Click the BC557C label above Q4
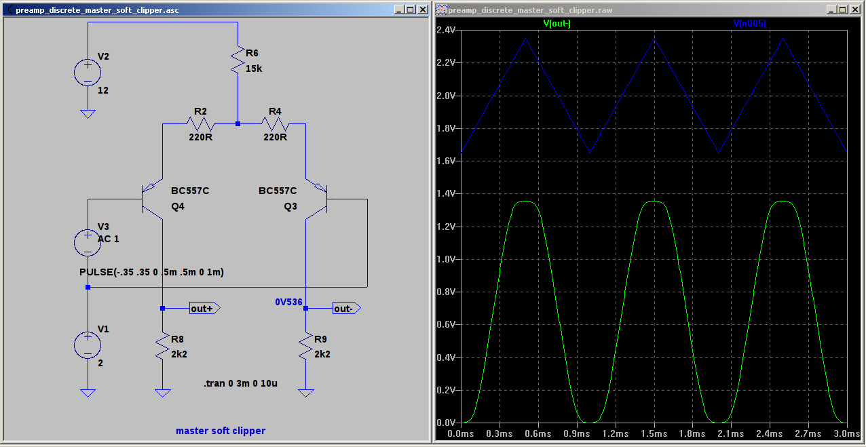866x447 pixels. click(190, 191)
